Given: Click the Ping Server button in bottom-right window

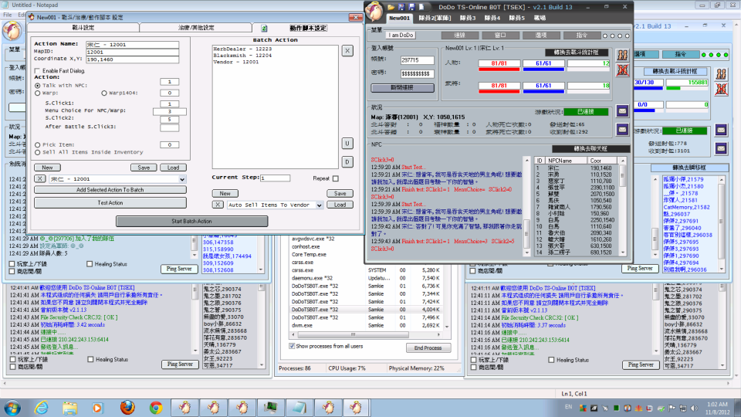Looking at the screenshot, I should point(641,365).
